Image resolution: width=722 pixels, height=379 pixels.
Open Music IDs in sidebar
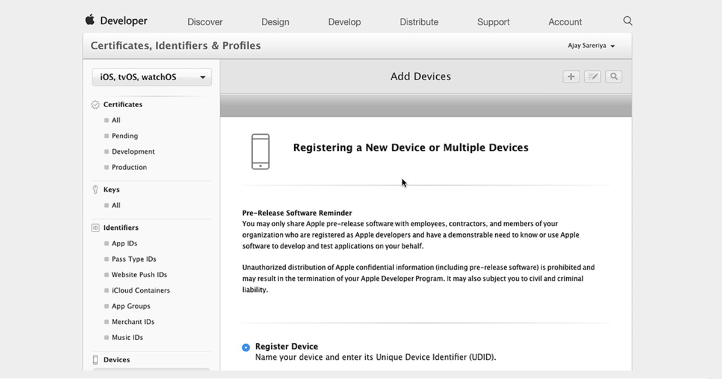[x=127, y=337]
